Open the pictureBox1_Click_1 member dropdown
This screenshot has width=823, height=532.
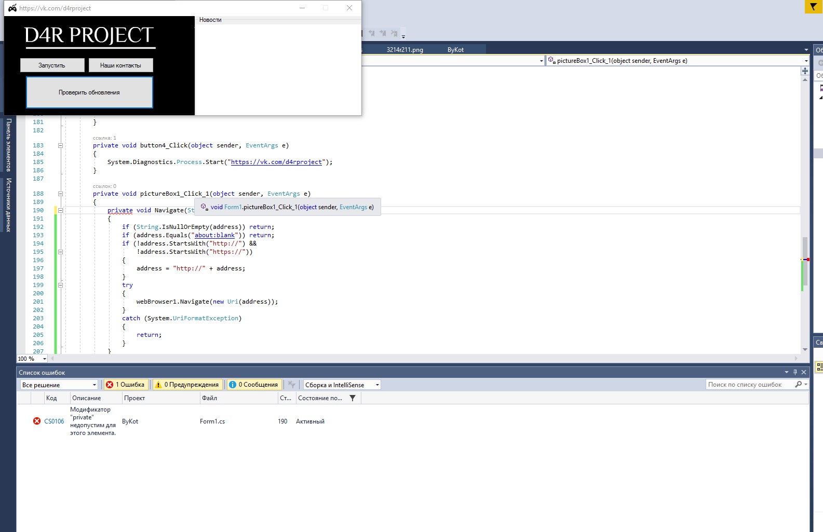pyautogui.click(x=806, y=61)
